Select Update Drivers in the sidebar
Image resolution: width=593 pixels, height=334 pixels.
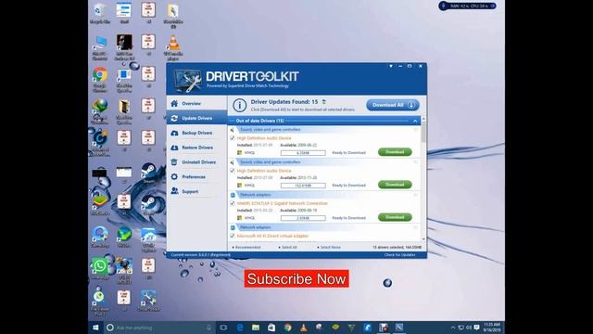pos(196,118)
